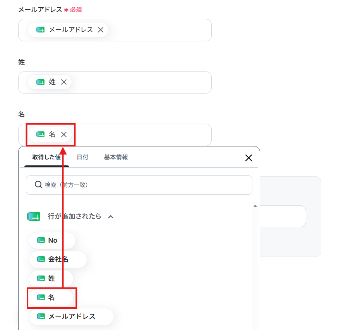This screenshot has height=330, width=341.
Task: Remove the メールアドレス tag with its X
Action: tap(101, 30)
